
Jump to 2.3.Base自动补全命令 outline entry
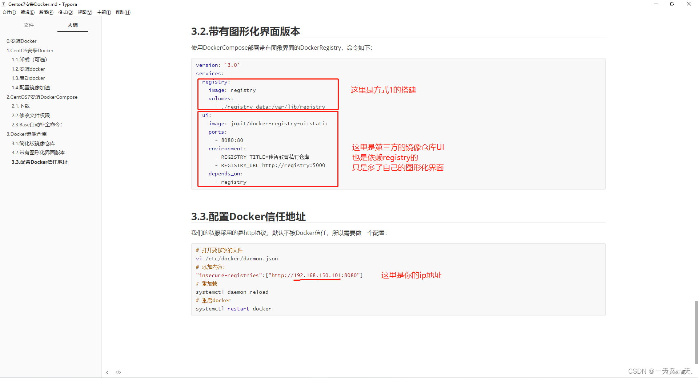pos(37,125)
